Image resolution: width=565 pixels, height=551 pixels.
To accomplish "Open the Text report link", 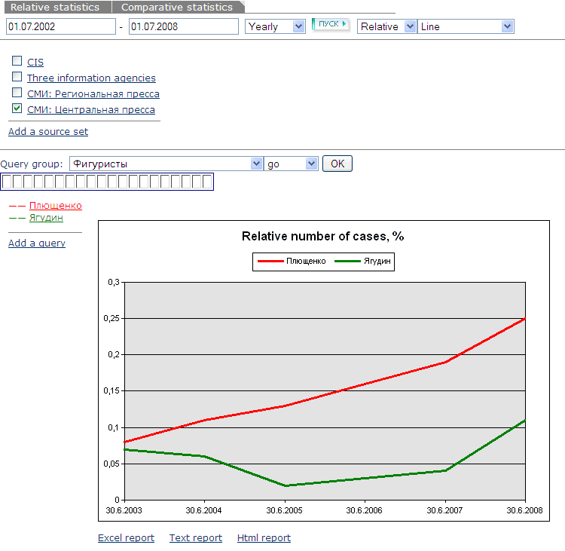I will click(195, 537).
